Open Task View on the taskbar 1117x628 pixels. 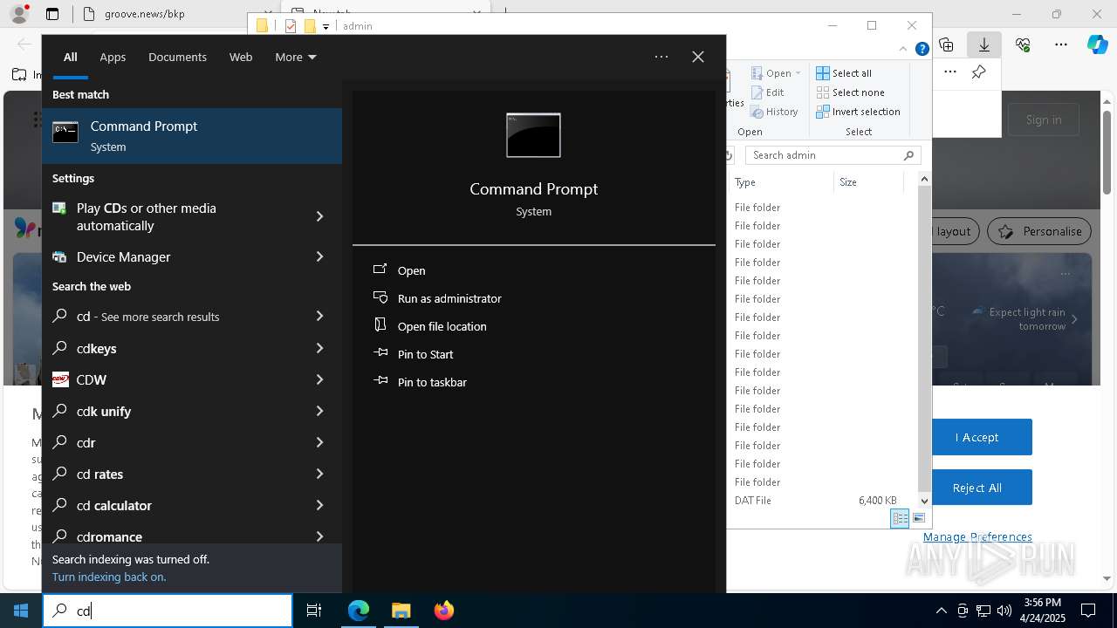pyautogui.click(x=314, y=611)
